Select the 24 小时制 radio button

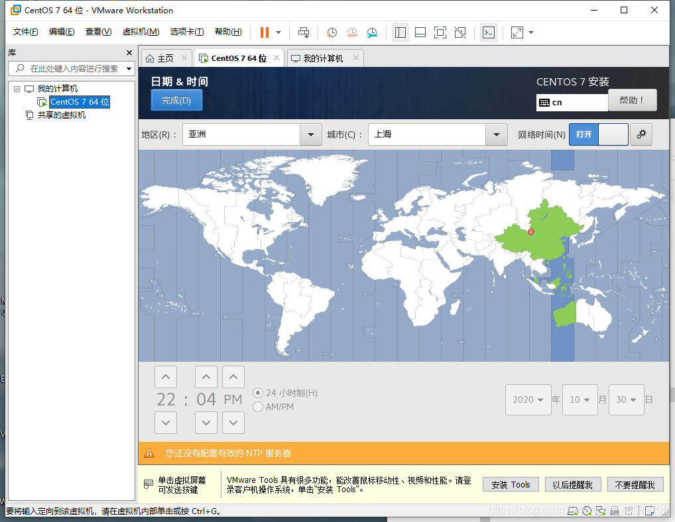[258, 393]
